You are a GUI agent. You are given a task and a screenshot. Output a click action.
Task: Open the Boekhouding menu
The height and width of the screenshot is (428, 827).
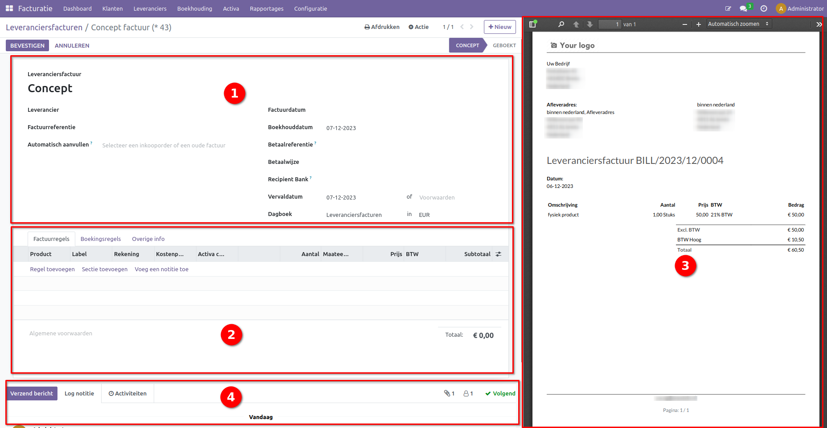194,8
